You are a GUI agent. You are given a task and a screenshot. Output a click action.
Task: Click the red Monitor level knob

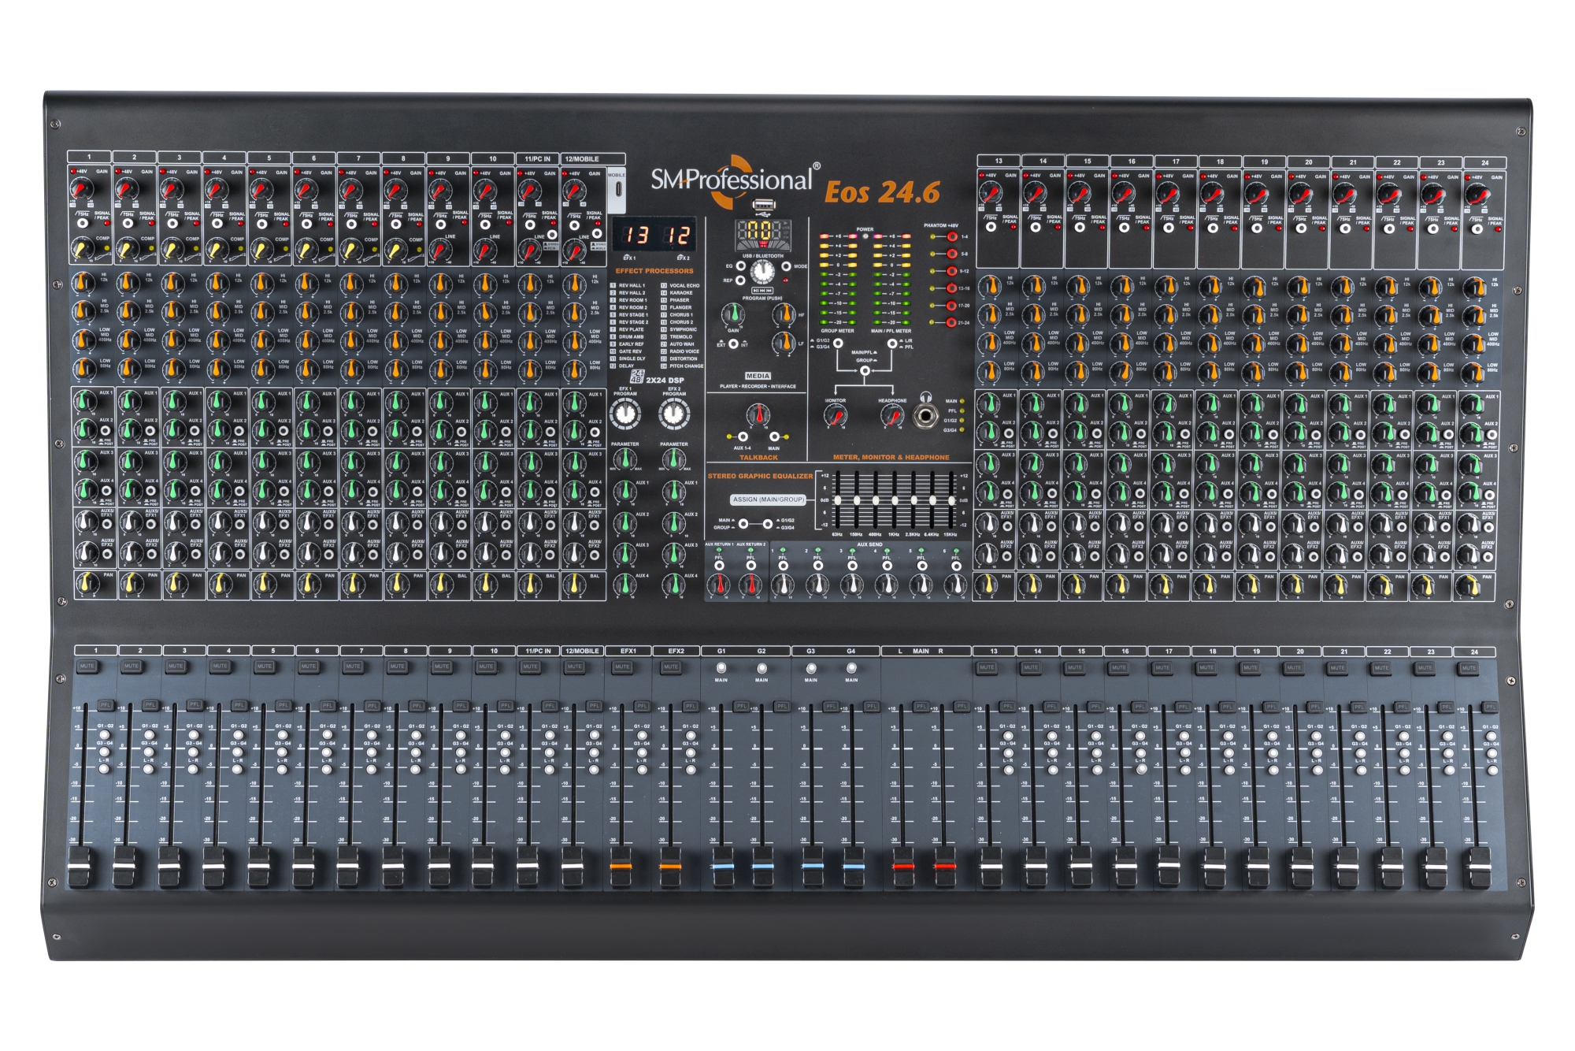[x=836, y=416]
